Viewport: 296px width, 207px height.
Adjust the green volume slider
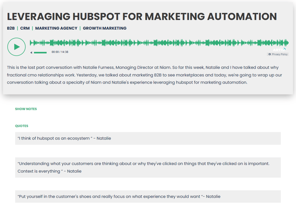(40, 53)
